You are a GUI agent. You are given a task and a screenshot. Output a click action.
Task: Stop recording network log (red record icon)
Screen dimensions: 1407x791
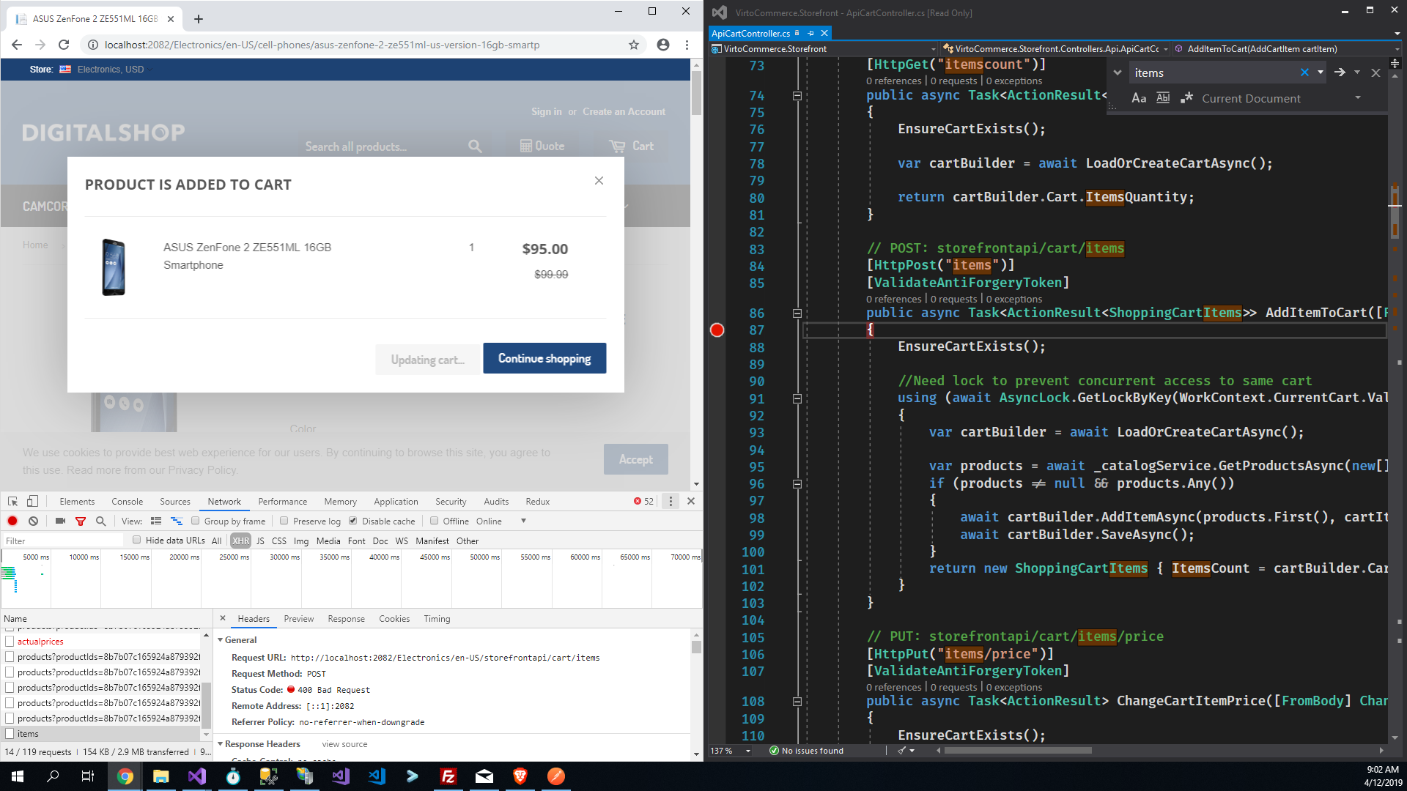(x=12, y=521)
